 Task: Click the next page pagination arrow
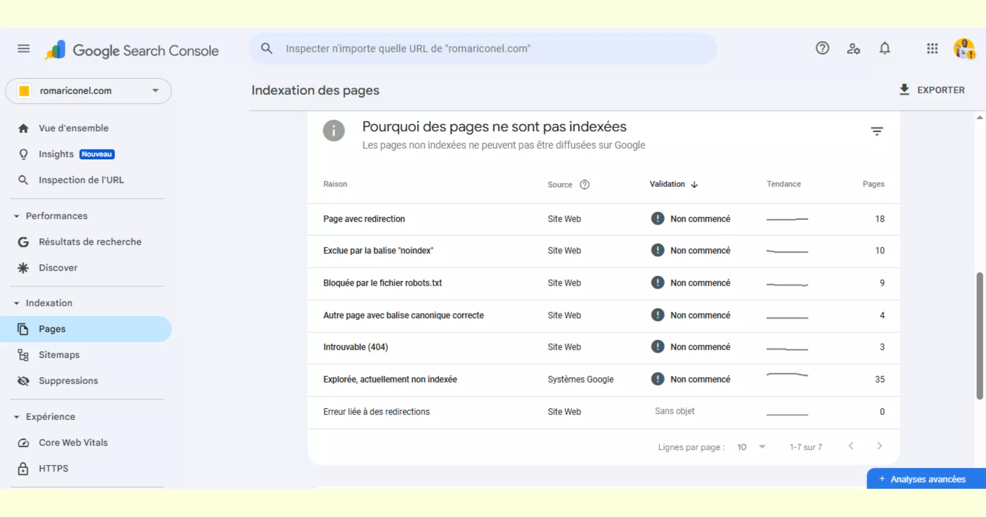(x=879, y=446)
